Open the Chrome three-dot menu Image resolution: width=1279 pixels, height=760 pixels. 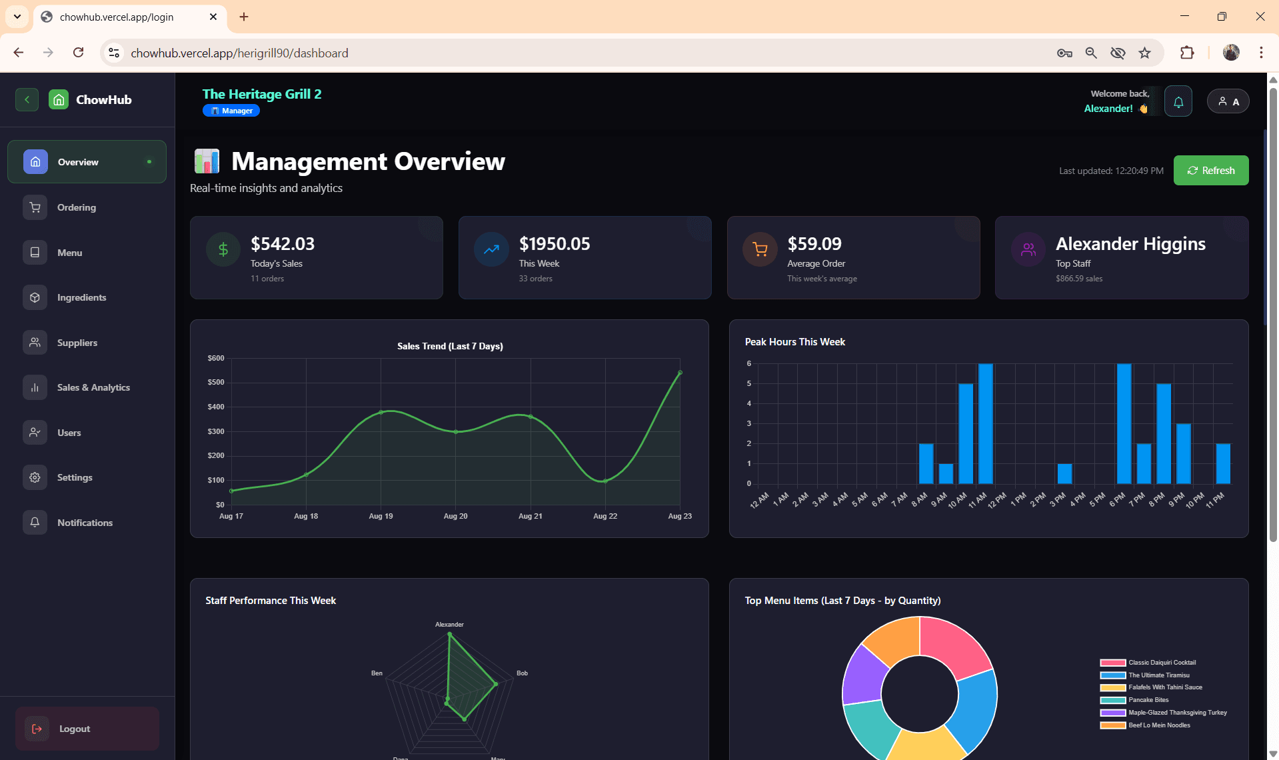(1261, 53)
